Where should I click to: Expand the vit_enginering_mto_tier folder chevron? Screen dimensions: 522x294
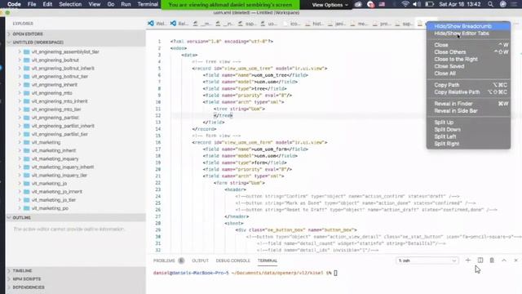pos(20,109)
